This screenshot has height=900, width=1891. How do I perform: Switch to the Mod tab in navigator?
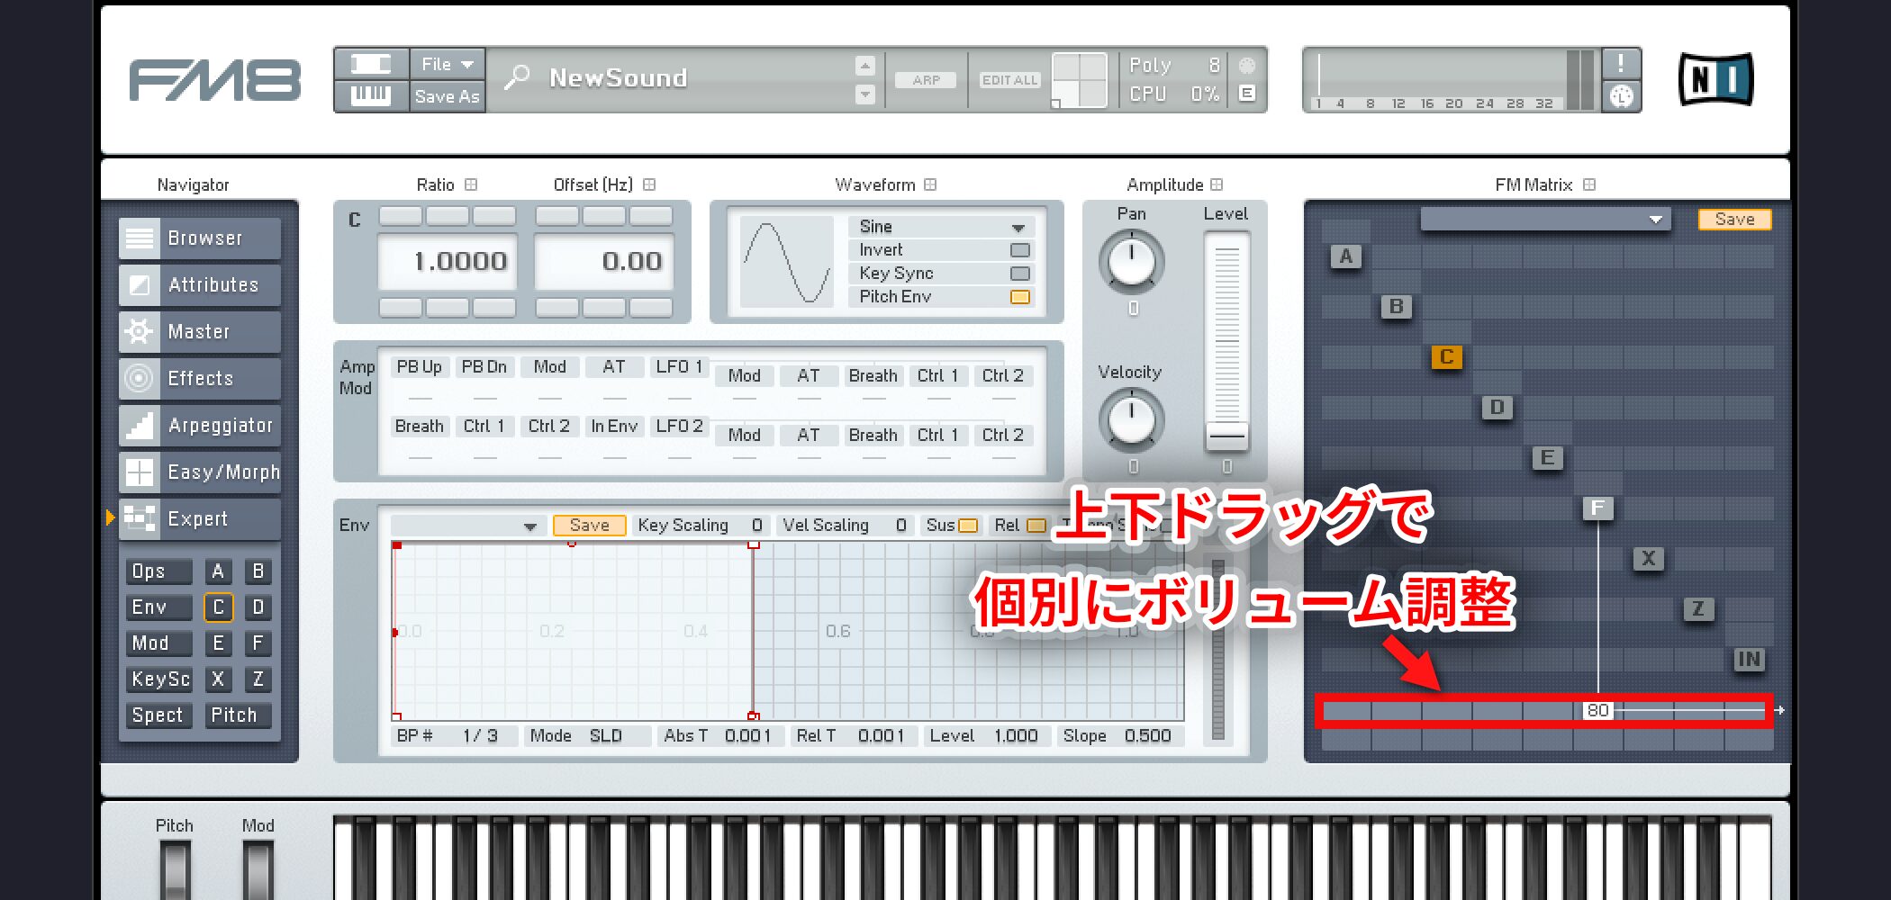click(x=159, y=643)
